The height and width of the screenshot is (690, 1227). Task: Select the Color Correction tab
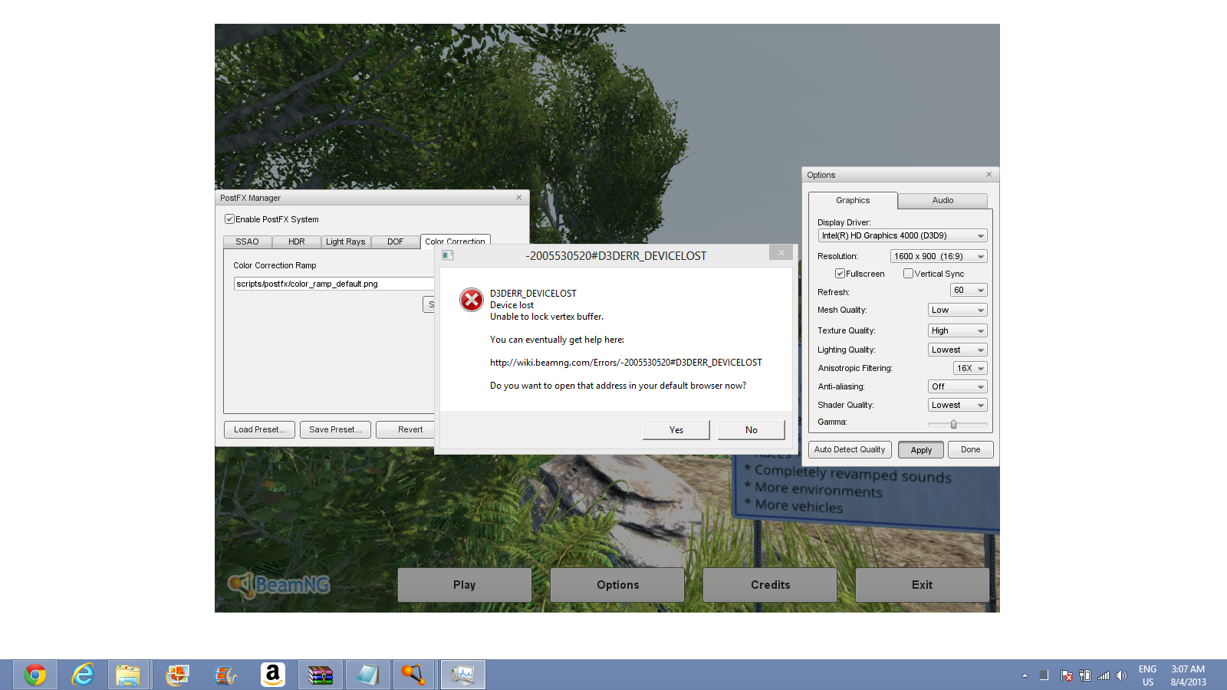click(456, 241)
